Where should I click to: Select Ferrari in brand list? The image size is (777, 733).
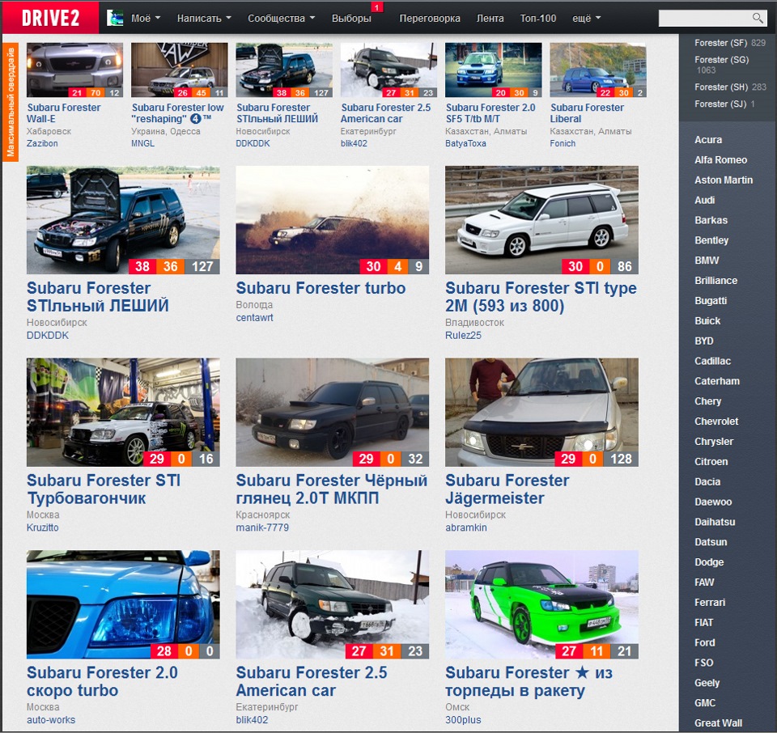tap(710, 602)
